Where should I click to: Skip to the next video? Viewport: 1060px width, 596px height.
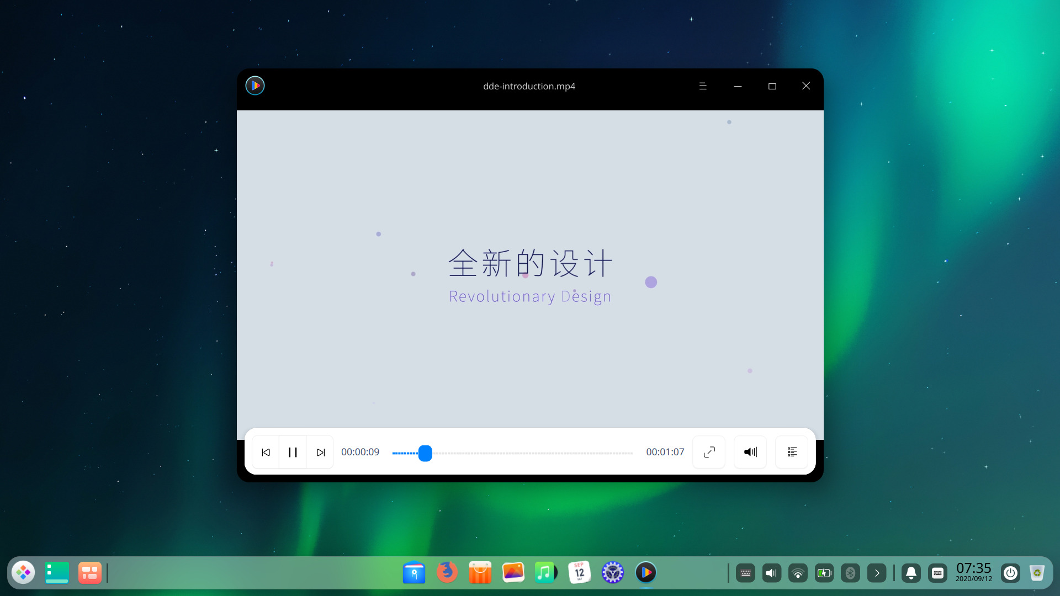pos(320,452)
